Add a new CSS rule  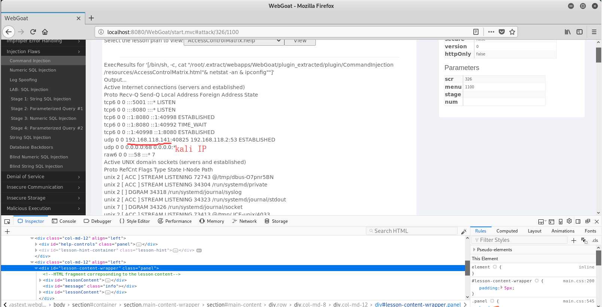pos(574,240)
